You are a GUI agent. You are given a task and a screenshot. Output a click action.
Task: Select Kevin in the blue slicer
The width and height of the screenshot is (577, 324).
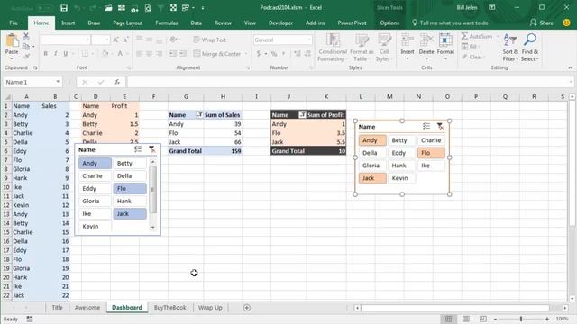(95, 226)
